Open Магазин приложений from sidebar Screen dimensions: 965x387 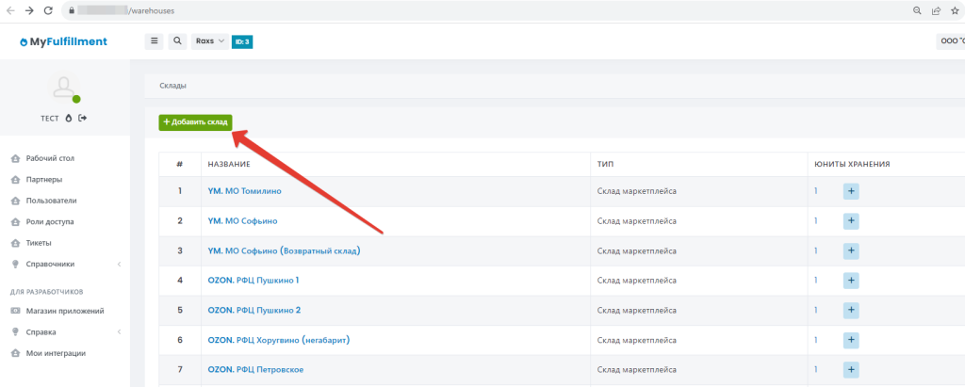[64, 311]
